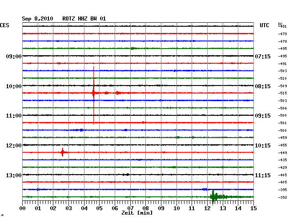Select the DC offset value -515
The image size is (289, 220).
pos(282,93)
